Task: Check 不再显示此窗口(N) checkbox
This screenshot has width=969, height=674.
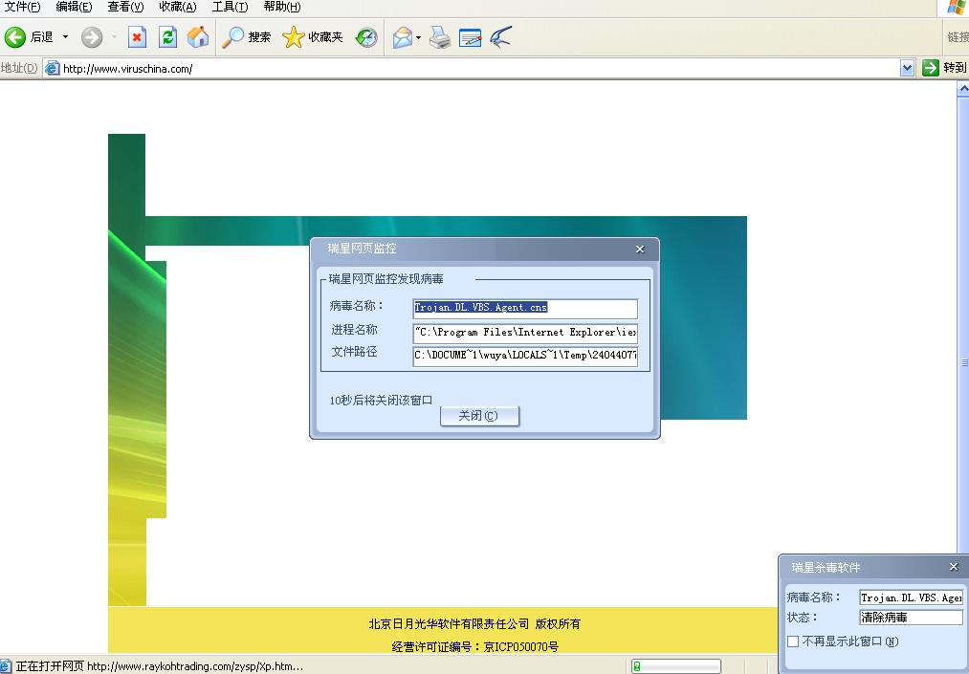Action: [x=793, y=641]
